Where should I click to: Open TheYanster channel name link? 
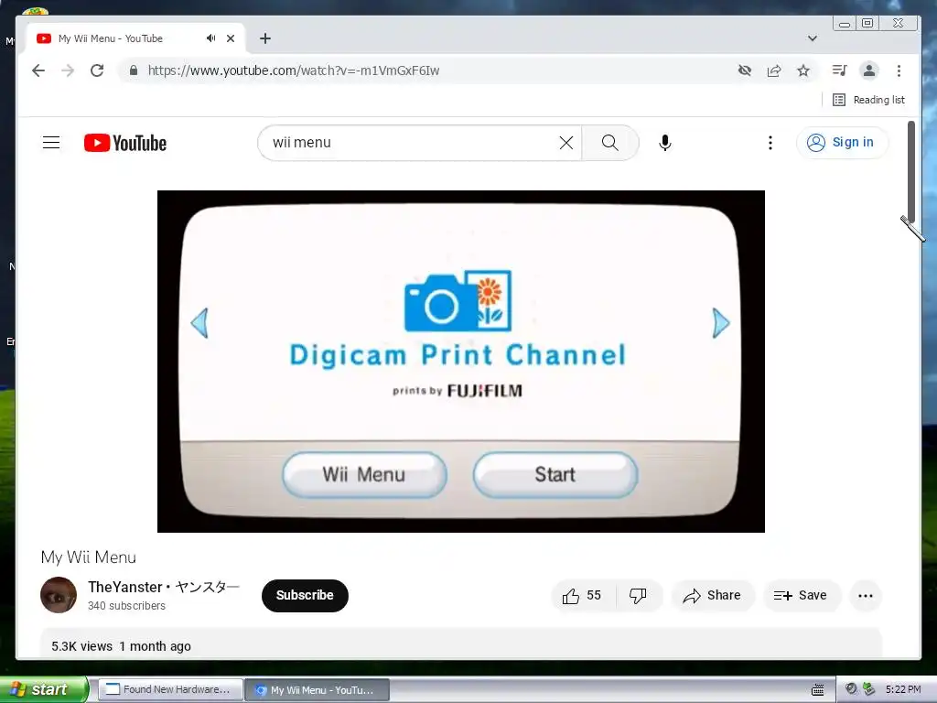pos(164,587)
